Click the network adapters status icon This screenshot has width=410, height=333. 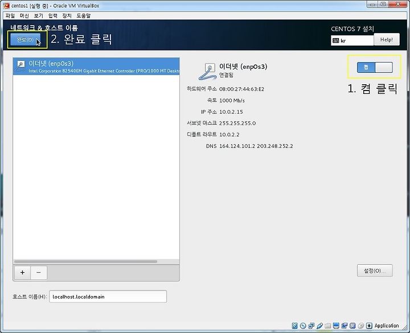tap(311, 326)
